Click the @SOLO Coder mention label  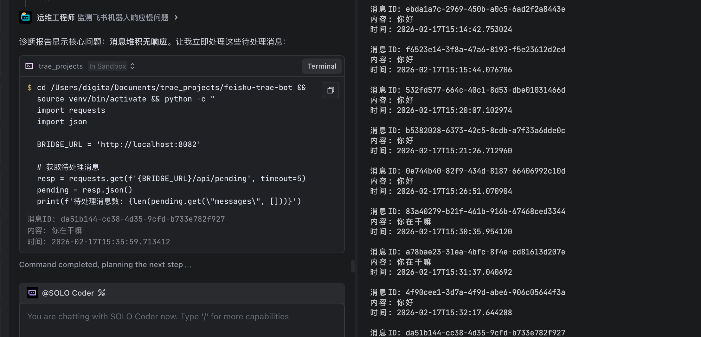click(x=68, y=293)
